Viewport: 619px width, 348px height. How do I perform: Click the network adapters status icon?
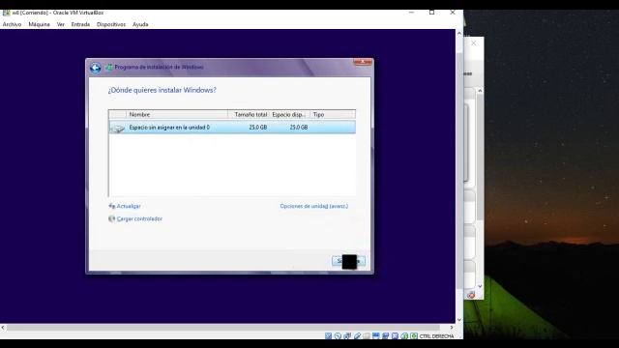tap(347, 335)
